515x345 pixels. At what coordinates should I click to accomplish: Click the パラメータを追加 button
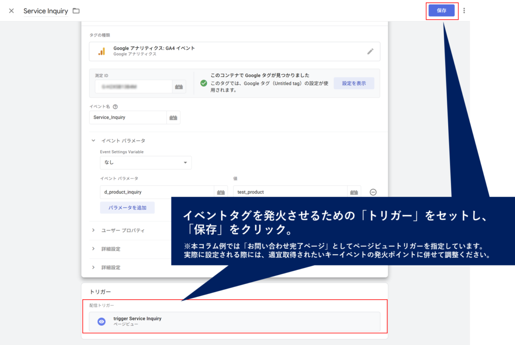pyautogui.click(x=127, y=208)
